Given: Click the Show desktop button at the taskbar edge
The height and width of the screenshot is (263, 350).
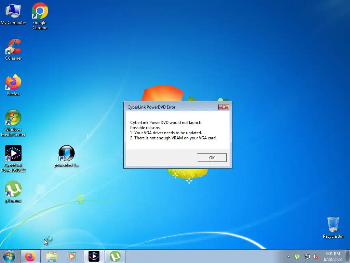Looking at the screenshot, I should pos(348,256).
